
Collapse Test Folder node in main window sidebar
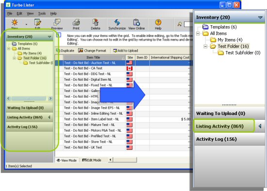point(14,58)
